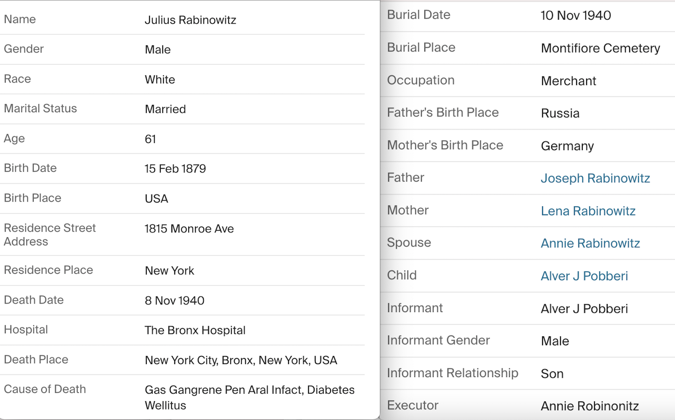
Task: Open the Annie Rabinowitz spouse link
Action: pyautogui.click(x=590, y=243)
